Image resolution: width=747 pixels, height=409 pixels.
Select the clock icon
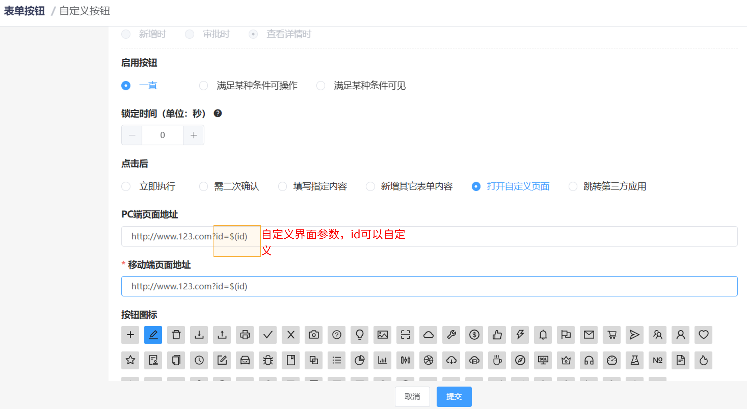pos(199,360)
